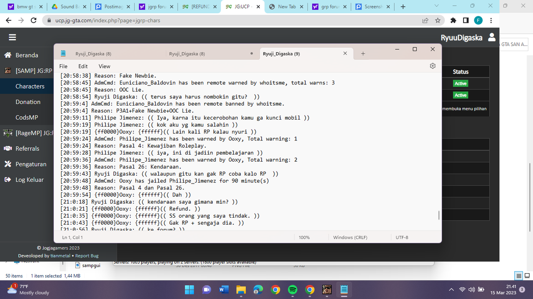
Task: Open Spotify from the taskbar
Action: [x=292, y=289]
